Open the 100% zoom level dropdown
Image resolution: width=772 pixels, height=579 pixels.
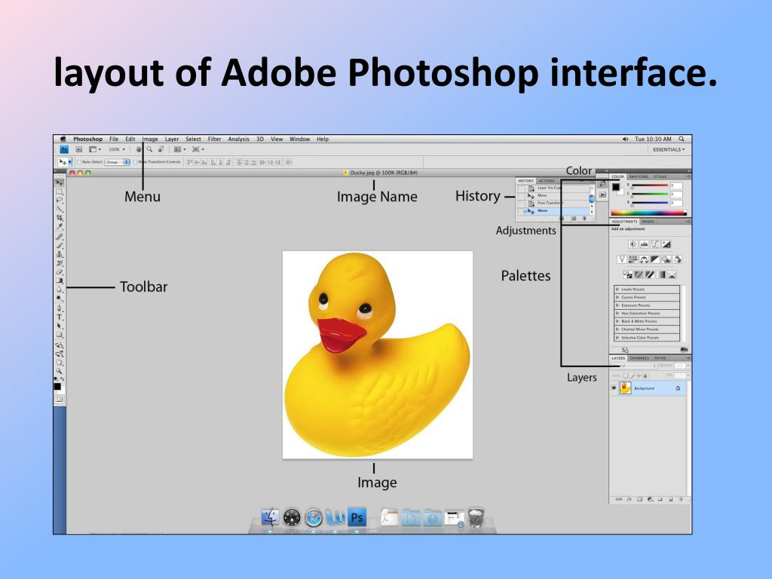pos(117,149)
